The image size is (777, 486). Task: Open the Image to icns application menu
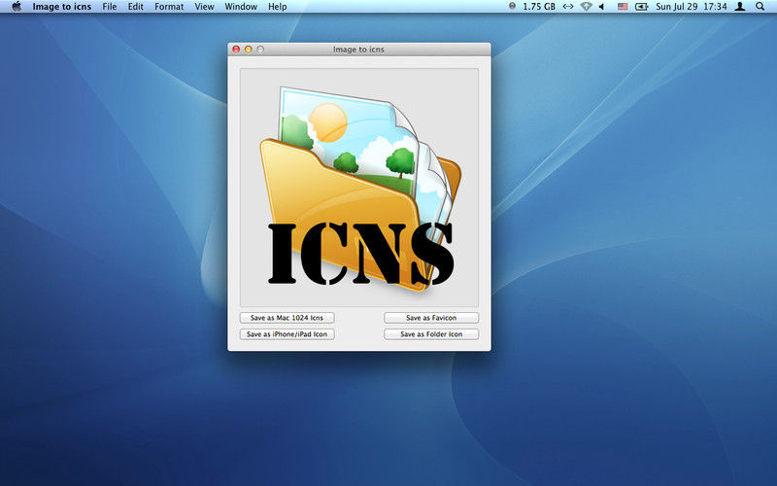point(62,7)
